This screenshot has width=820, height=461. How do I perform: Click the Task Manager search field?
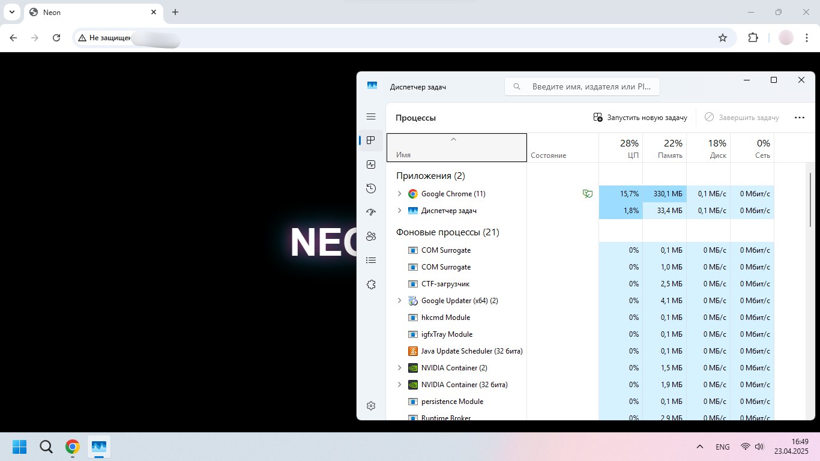(582, 86)
